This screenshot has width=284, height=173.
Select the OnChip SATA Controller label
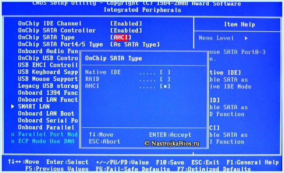(57, 31)
